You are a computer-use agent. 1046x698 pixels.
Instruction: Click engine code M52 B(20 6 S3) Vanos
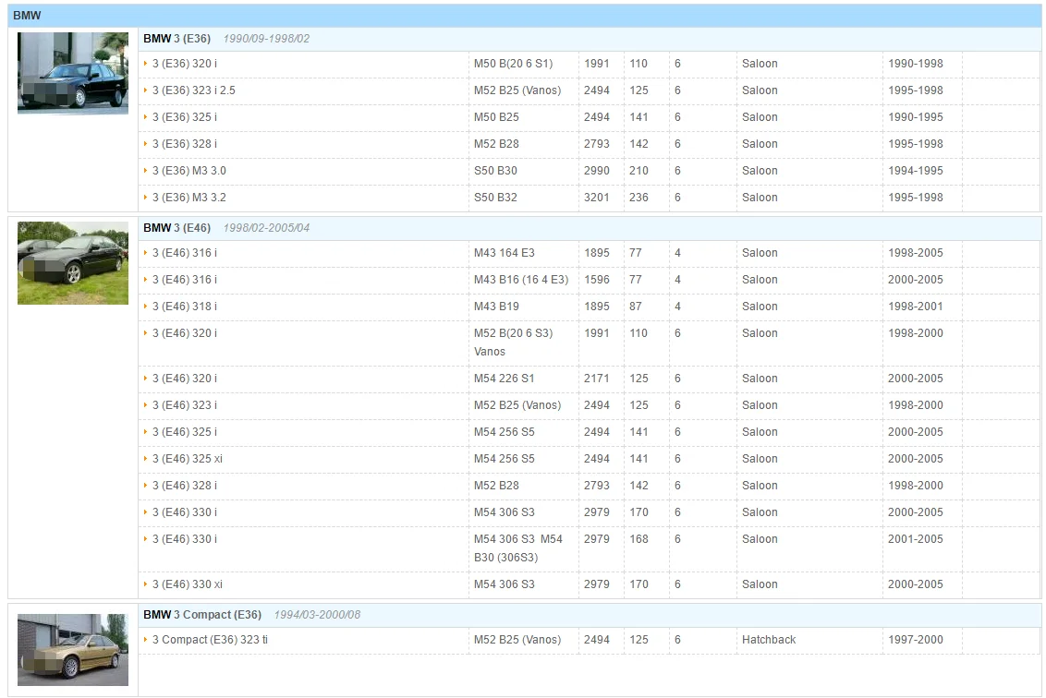coord(513,343)
